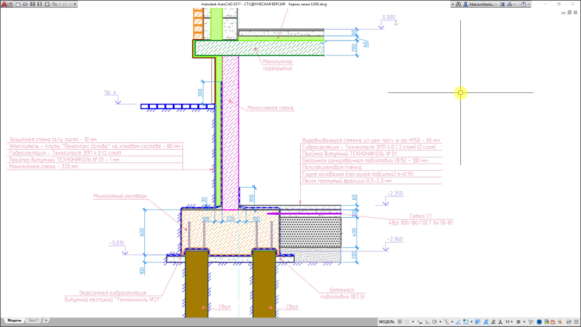The height and width of the screenshot is (327, 581).
Task: Open the Help question mark icon
Action: pyautogui.click(x=524, y=4)
